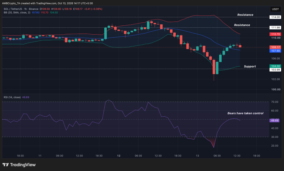Click the date 11 on time axis
Image resolution: width=284 pixels, height=171 pixels.
(40, 156)
